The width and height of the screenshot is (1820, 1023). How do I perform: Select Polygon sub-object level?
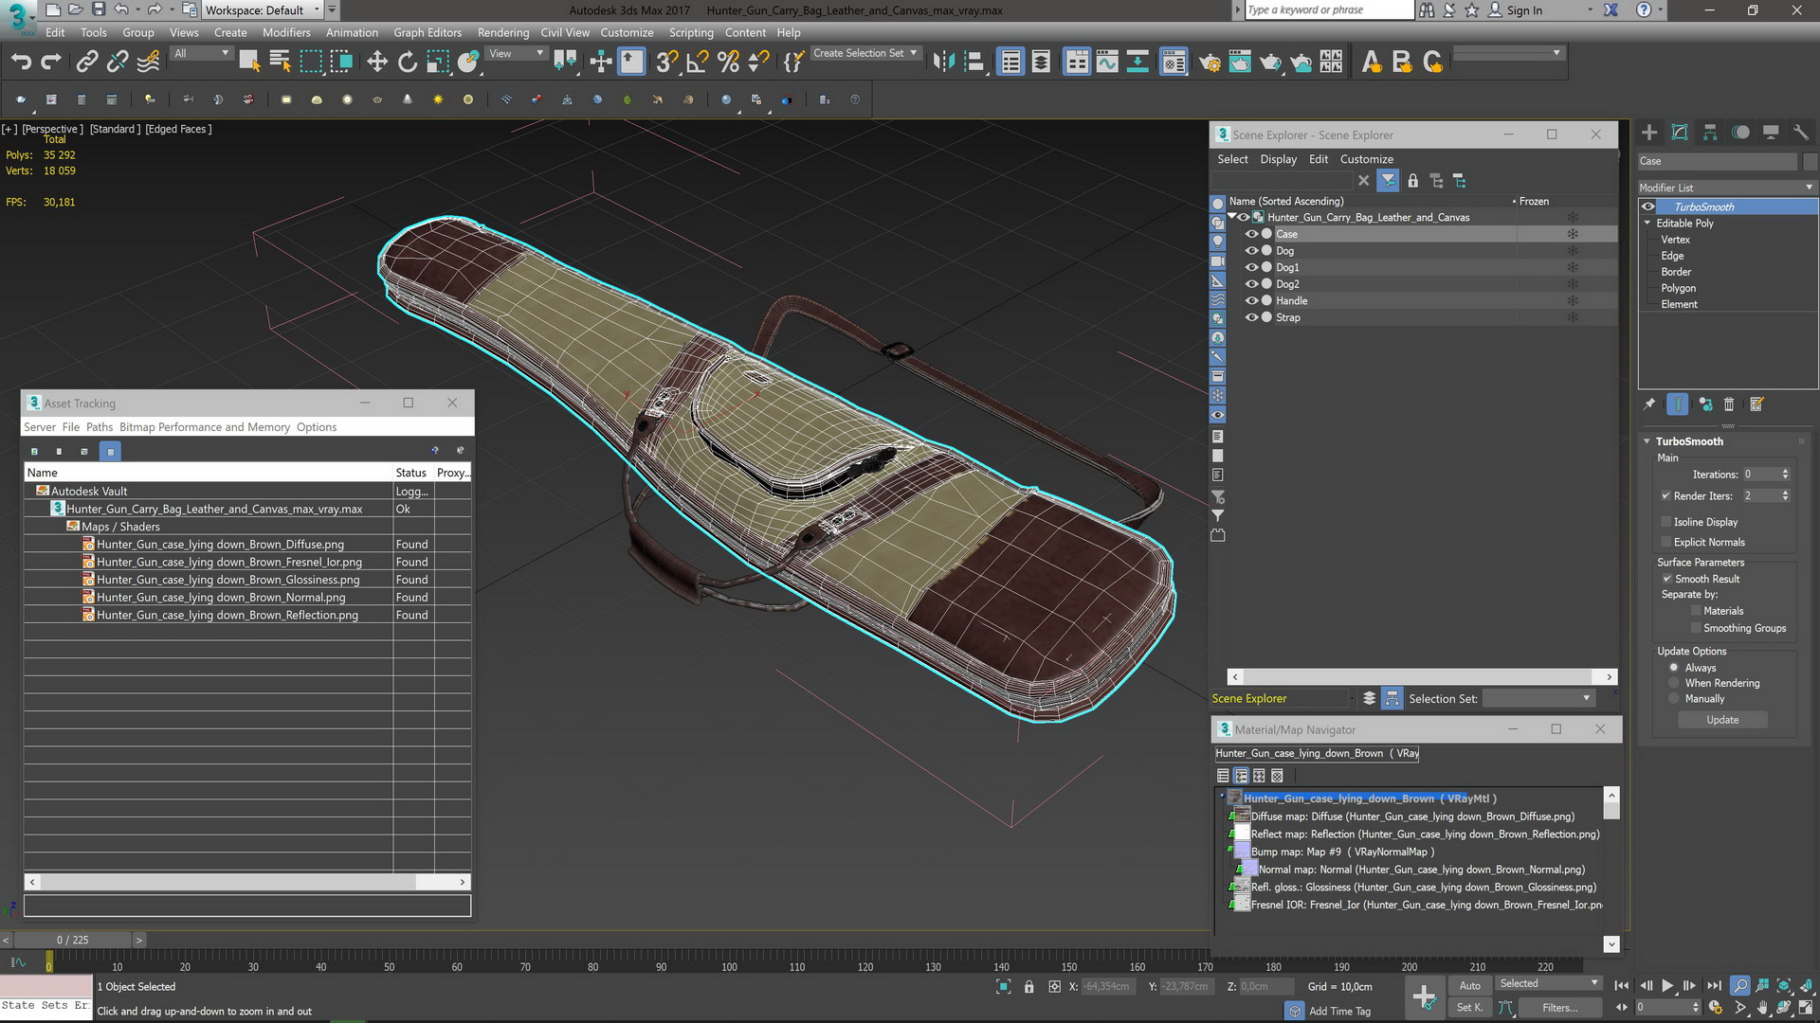click(x=1678, y=288)
